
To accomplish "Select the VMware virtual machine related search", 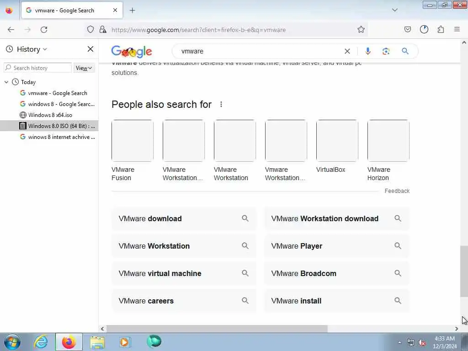I will [x=184, y=273].
